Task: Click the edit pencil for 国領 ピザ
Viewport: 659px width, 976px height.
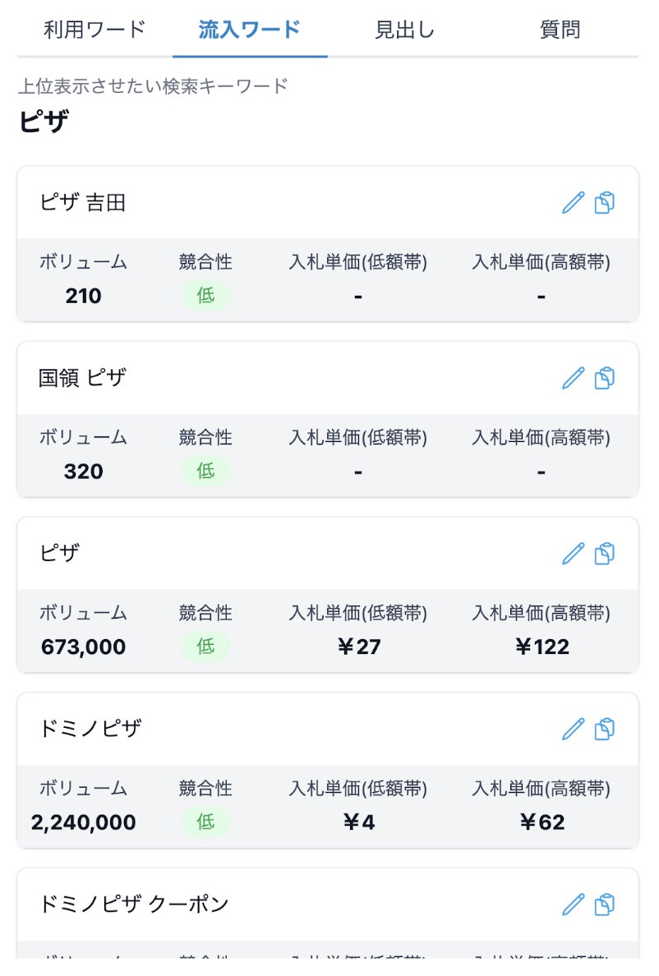Action: tap(573, 378)
